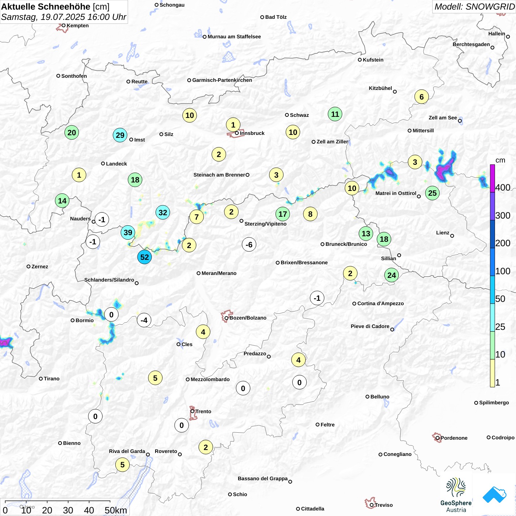Select the 3 cm marker near Mittersill
Image resolution: width=516 pixels, height=516 pixels.
point(415,162)
